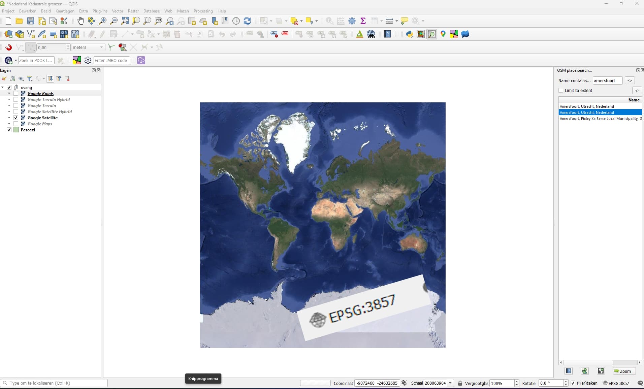644x389 pixels.
Task: Toggle the Limit to extent checkbox
Action: click(561, 90)
